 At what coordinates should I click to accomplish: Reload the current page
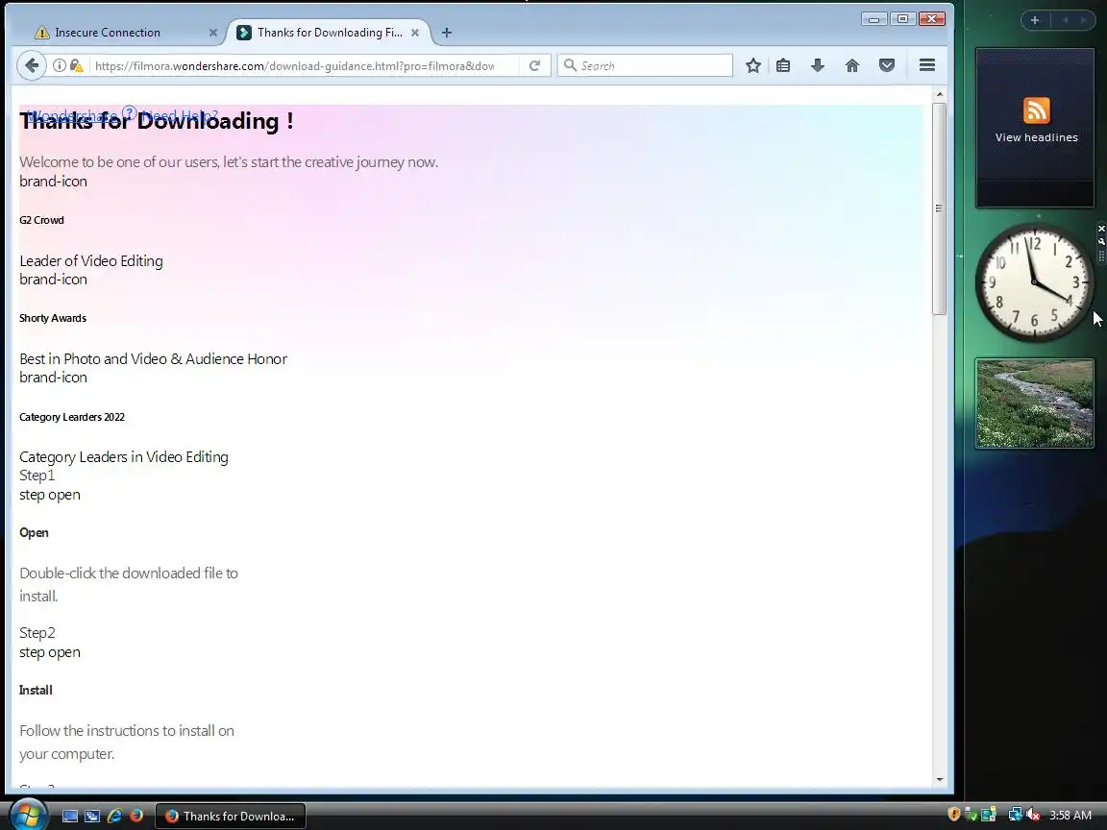534,65
